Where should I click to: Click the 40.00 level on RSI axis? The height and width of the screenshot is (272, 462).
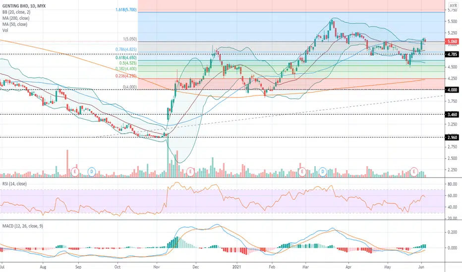click(452, 207)
